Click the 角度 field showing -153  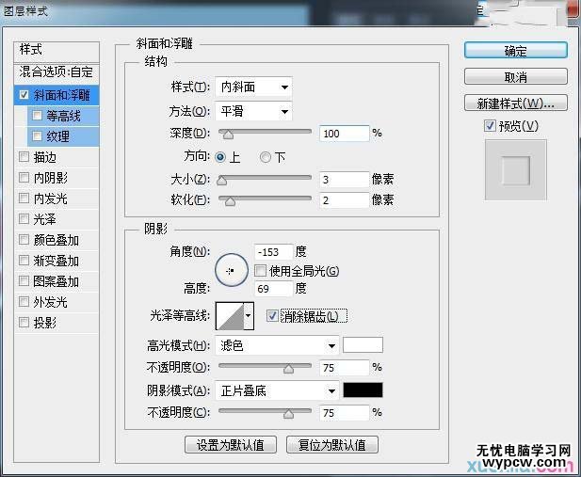coord(273,252)
